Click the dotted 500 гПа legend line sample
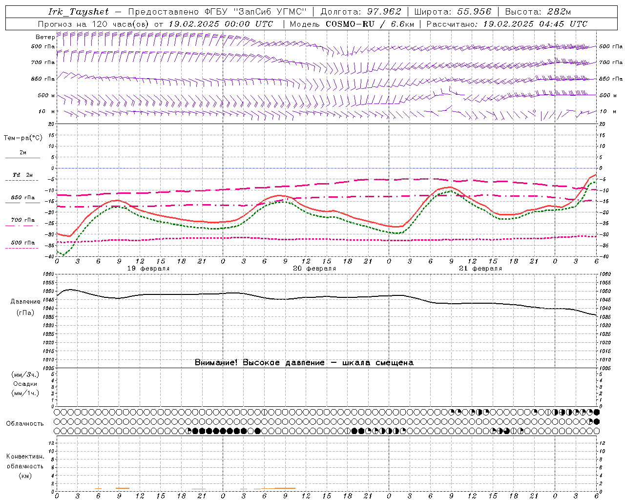The width and height of the screenshot is (625, 500). pos(21,248)
